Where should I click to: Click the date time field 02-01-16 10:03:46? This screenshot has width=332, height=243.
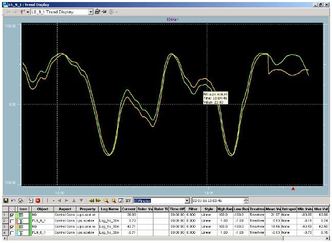(x=218, y=200)
